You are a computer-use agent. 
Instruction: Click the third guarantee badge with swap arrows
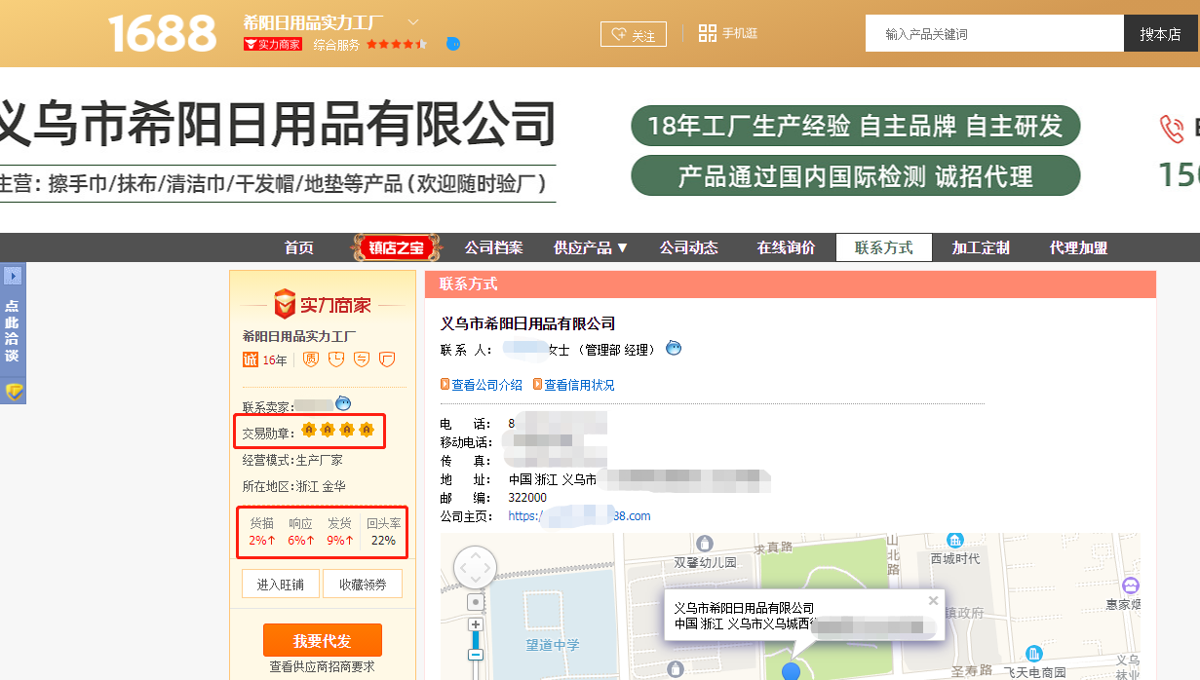pyautogui.click(x=362, y=359)
